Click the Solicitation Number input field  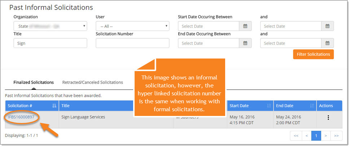[x=132, y=43]
